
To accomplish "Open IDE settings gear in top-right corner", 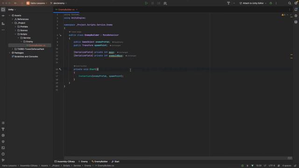I will tap(296, 3).
